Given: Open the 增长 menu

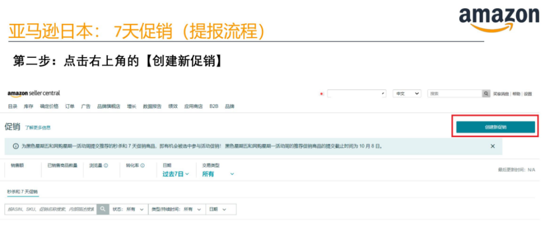Looking at the screenshot, I should coord(132,106).
